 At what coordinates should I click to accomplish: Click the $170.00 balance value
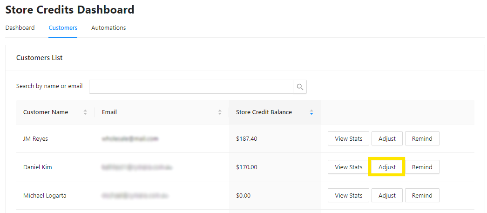[247, 167]
